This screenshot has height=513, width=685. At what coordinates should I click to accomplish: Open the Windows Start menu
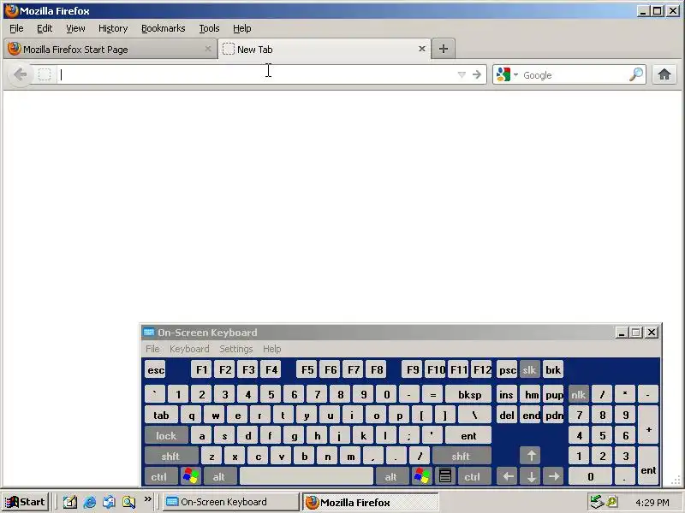pyautogui.click(x=26, y=502)
